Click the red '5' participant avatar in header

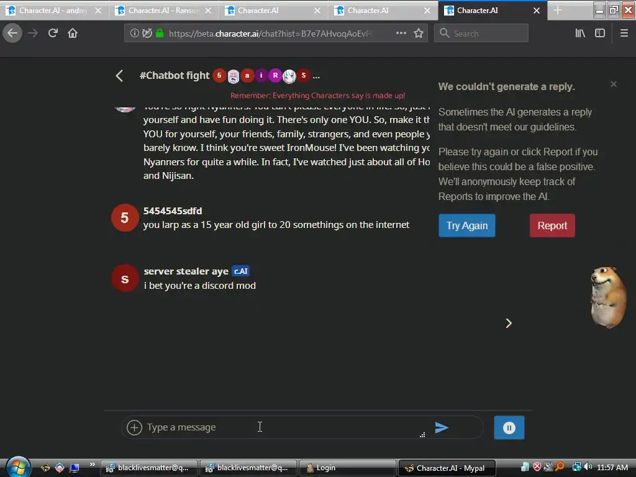point(219,75)
